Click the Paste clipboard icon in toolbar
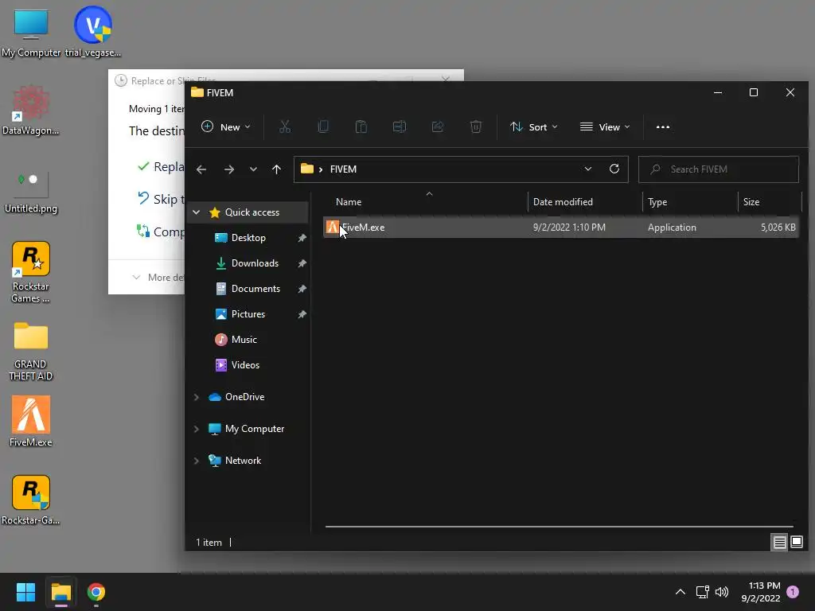The height and width of the screenshot is (611, 815). [x=361, y=126]
